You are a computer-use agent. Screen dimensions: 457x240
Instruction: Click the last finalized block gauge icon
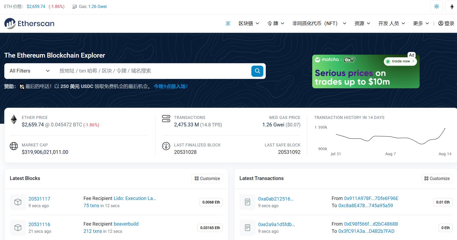166,146
